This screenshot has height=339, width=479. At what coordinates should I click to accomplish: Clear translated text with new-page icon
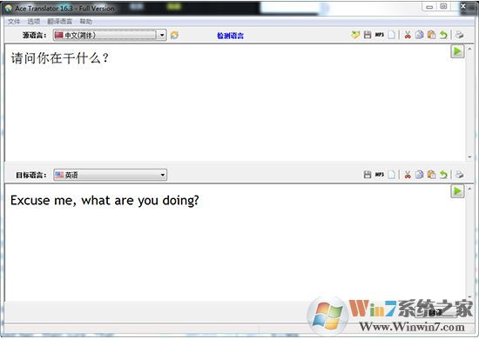[x=391, y=175]
